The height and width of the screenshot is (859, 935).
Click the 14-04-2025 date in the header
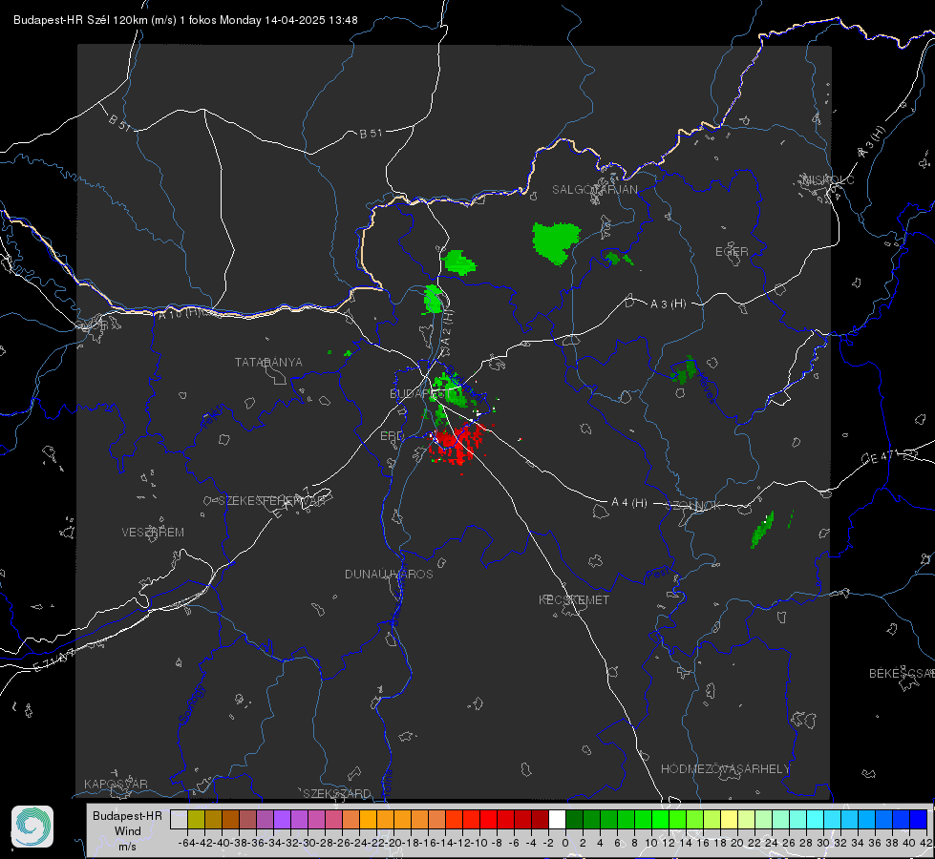point(295,20)
